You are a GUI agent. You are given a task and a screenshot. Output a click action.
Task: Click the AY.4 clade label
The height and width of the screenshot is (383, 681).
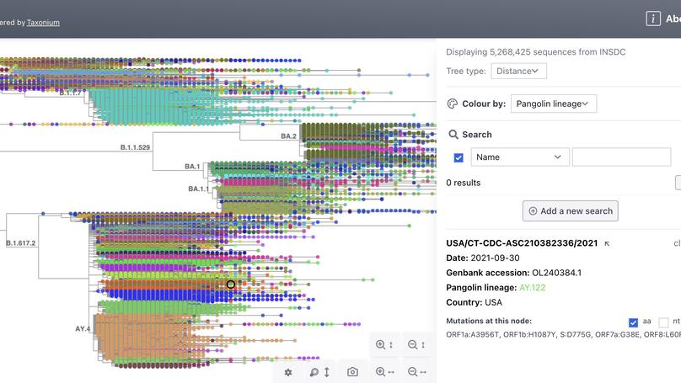[x=83, y=329]
